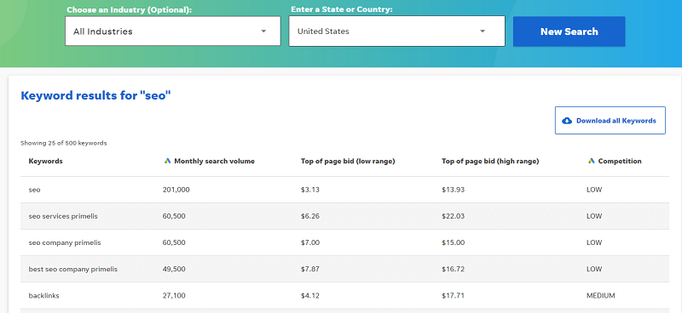Click the MEDIUM competition value
This screenshot has height=313, width=682.
[601, 296]
